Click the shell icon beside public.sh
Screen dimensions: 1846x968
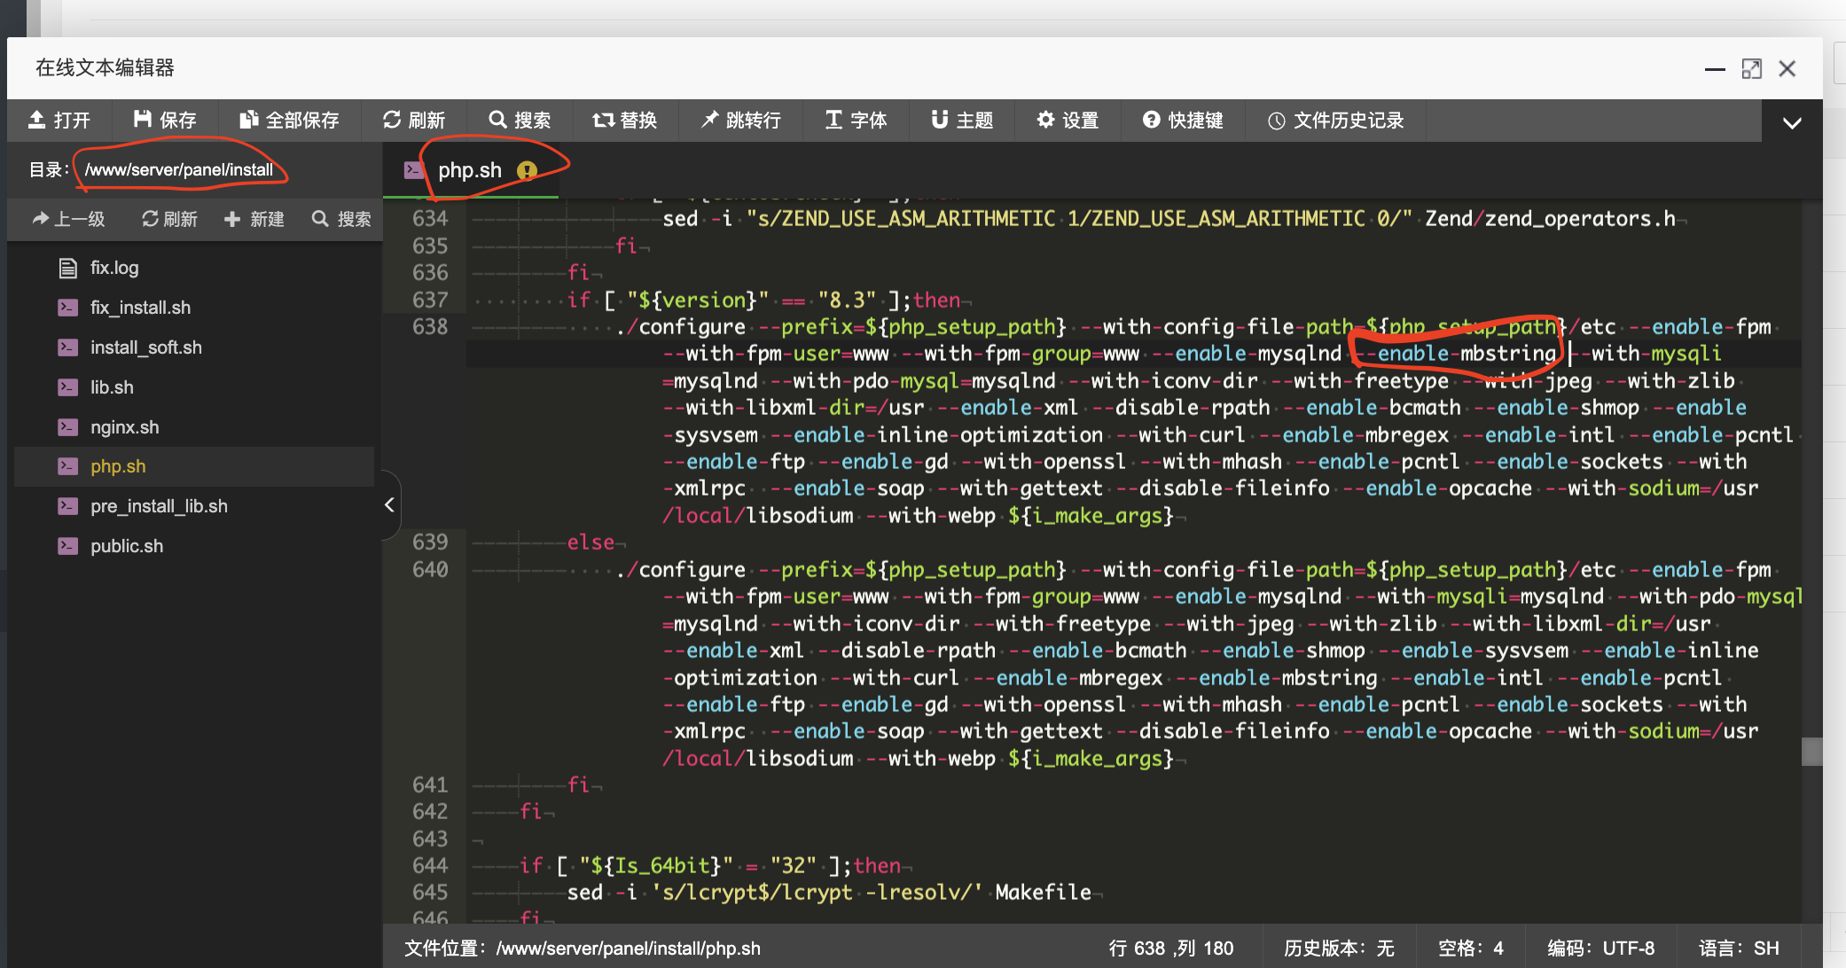pyautogui.click(x=67, y=546)
